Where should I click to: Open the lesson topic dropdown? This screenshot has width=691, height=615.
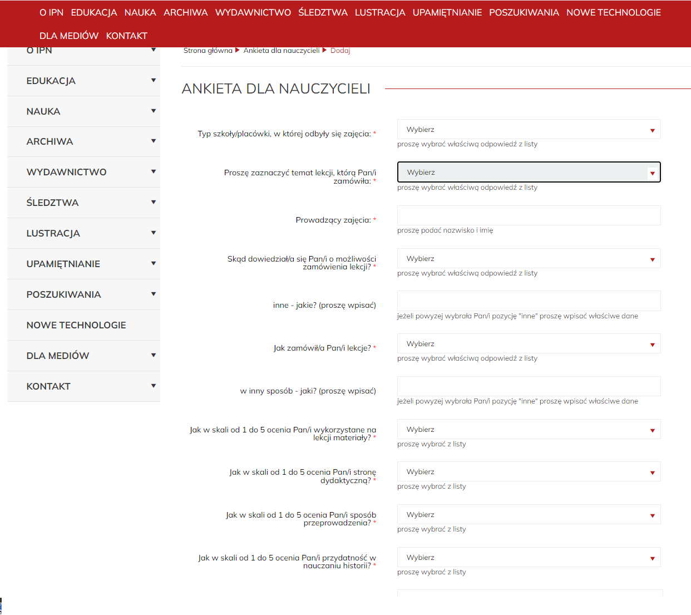click(x=529, y=173)
